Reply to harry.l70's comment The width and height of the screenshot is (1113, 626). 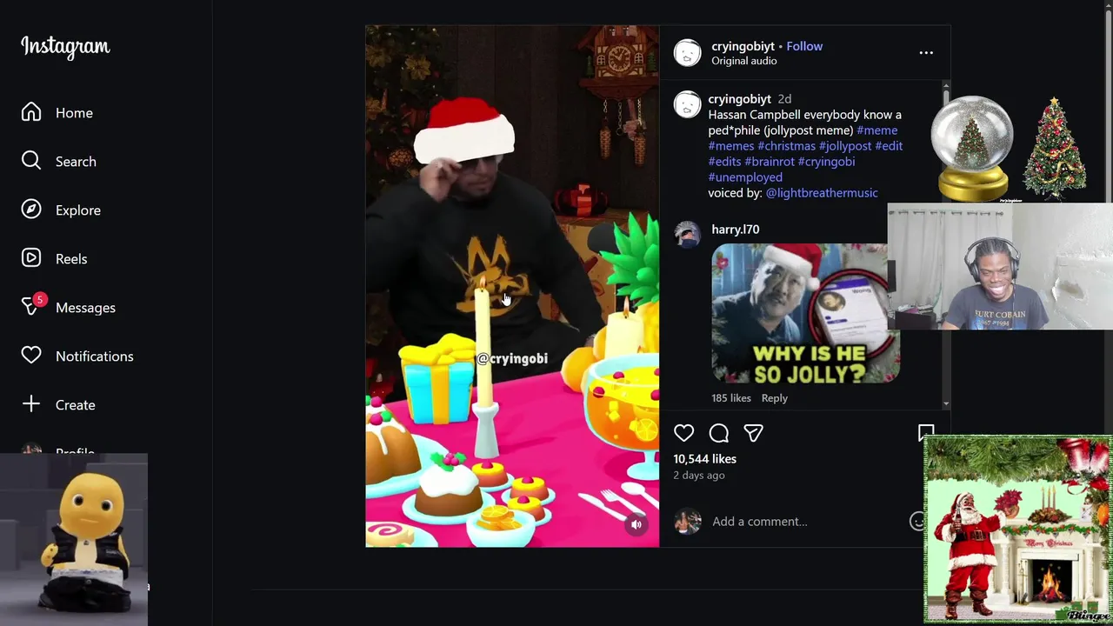(x=774, y=398)
